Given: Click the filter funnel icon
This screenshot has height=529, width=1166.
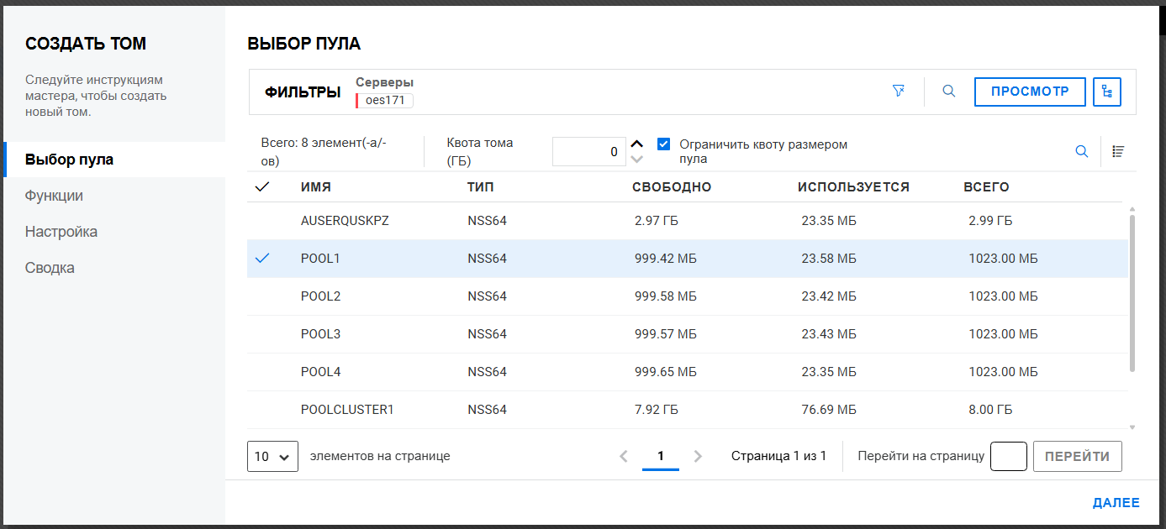Looking at the screenshot, I should tap(899, 92).
